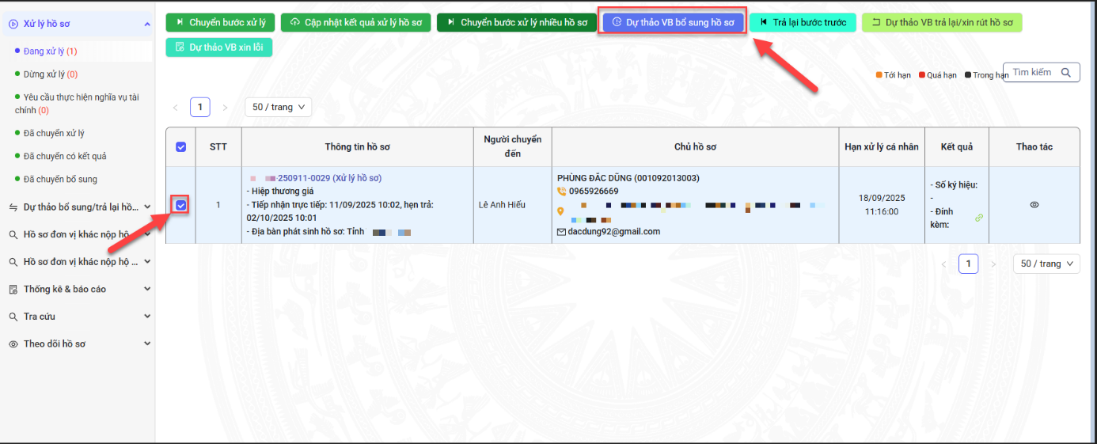The height and width of the screenshot is (444, 1097).
Task: Click the Thống kê & báo cáo sidebar icon
Action: 13,290
